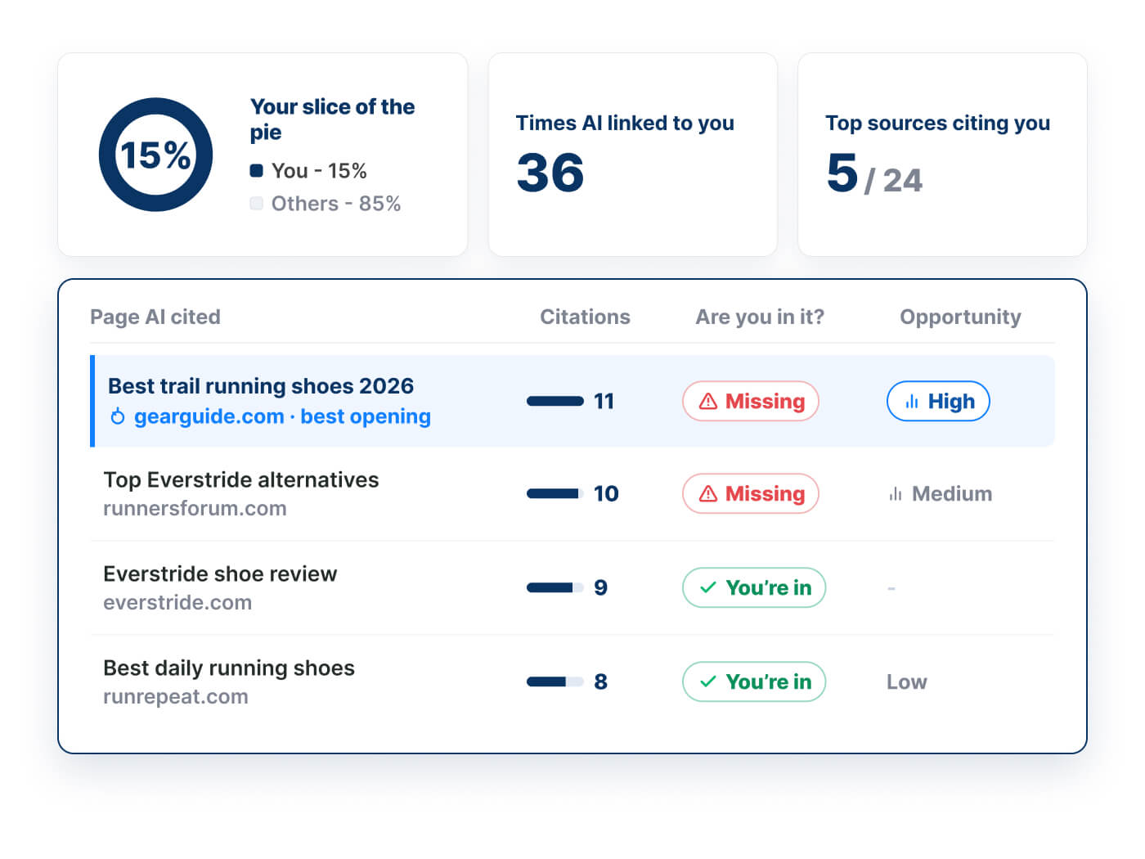Open the Times AI linked to you card
1145x859 pixels.
[633, 155]
